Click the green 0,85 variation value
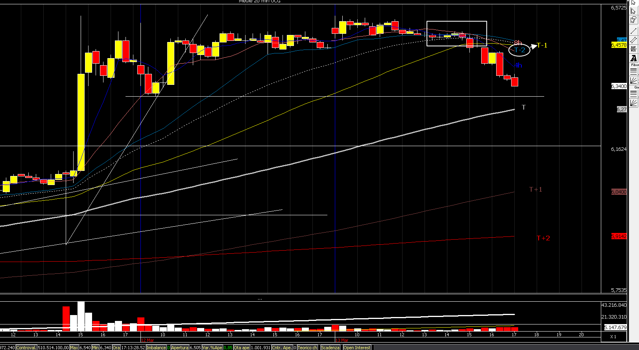 [228, 348]
